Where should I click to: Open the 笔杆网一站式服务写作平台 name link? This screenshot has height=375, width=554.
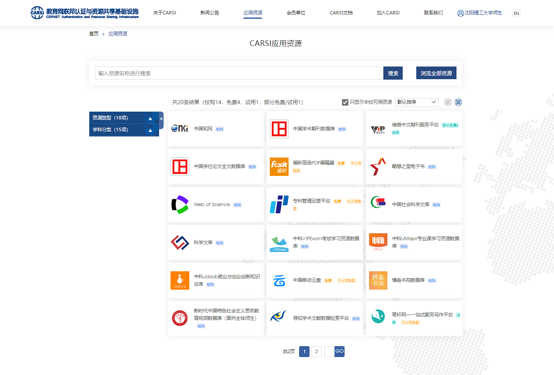tap(422, 315)
